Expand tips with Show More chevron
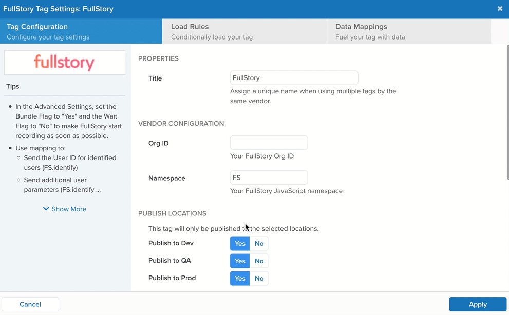 click(x=65, y=209)
